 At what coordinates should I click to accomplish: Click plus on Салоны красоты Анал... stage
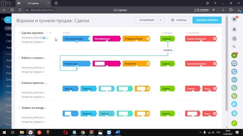(x=215, y=89)
